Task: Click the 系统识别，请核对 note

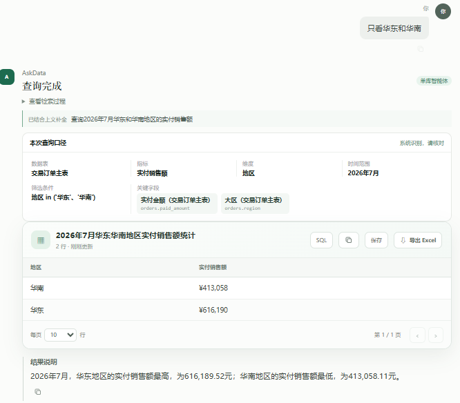Action: 421,143
